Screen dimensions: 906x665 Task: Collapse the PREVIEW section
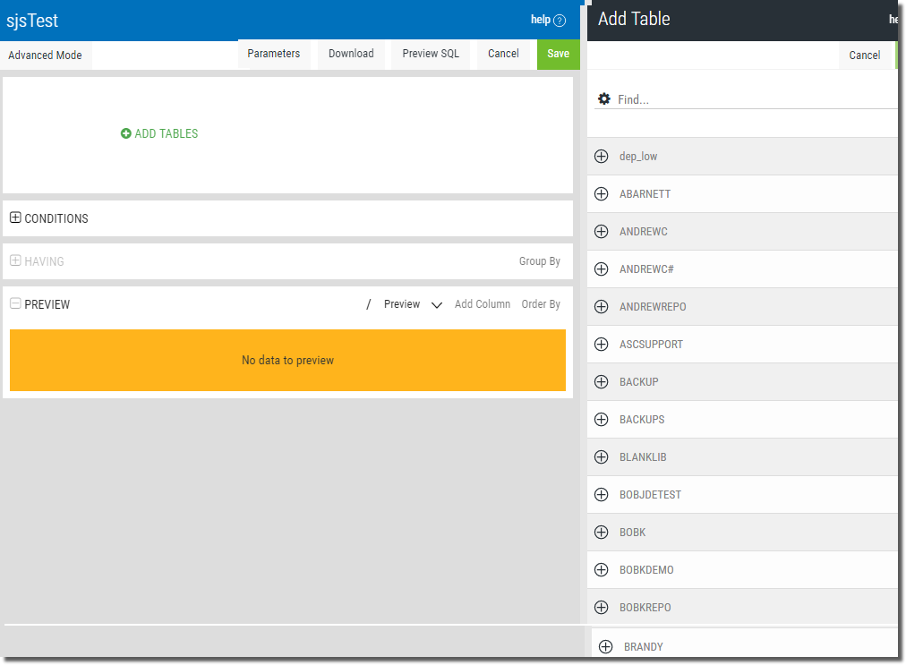click(15, 304)
